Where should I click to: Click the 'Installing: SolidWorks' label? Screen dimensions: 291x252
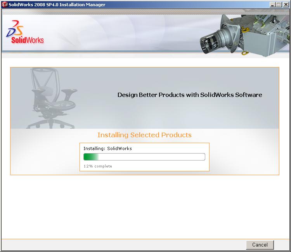click(107, 148)
